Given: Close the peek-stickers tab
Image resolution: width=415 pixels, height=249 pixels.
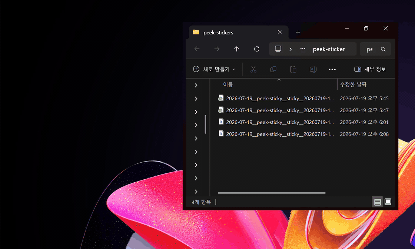Looking at the screenshot, I should coord(279,32).
